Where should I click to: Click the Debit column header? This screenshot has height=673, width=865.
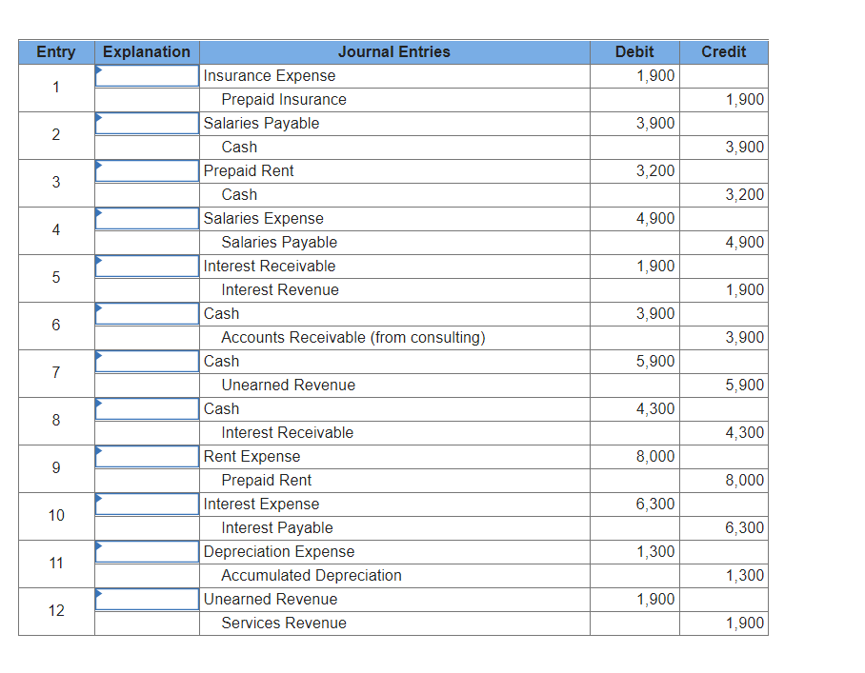pyautogui.click(x=634, y=51)
